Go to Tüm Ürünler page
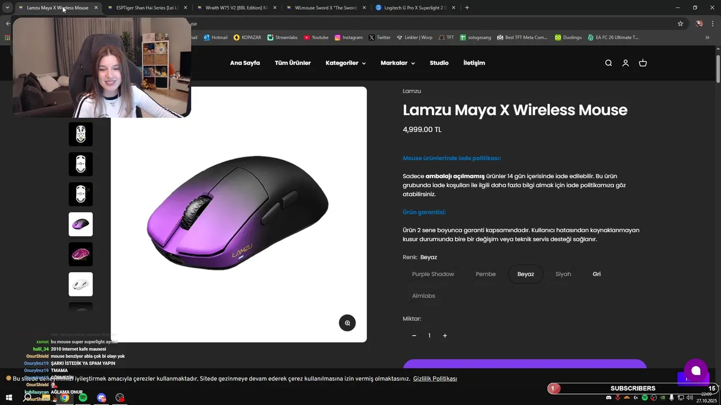The width and height of the screenshot is (721, 405). 293,63
